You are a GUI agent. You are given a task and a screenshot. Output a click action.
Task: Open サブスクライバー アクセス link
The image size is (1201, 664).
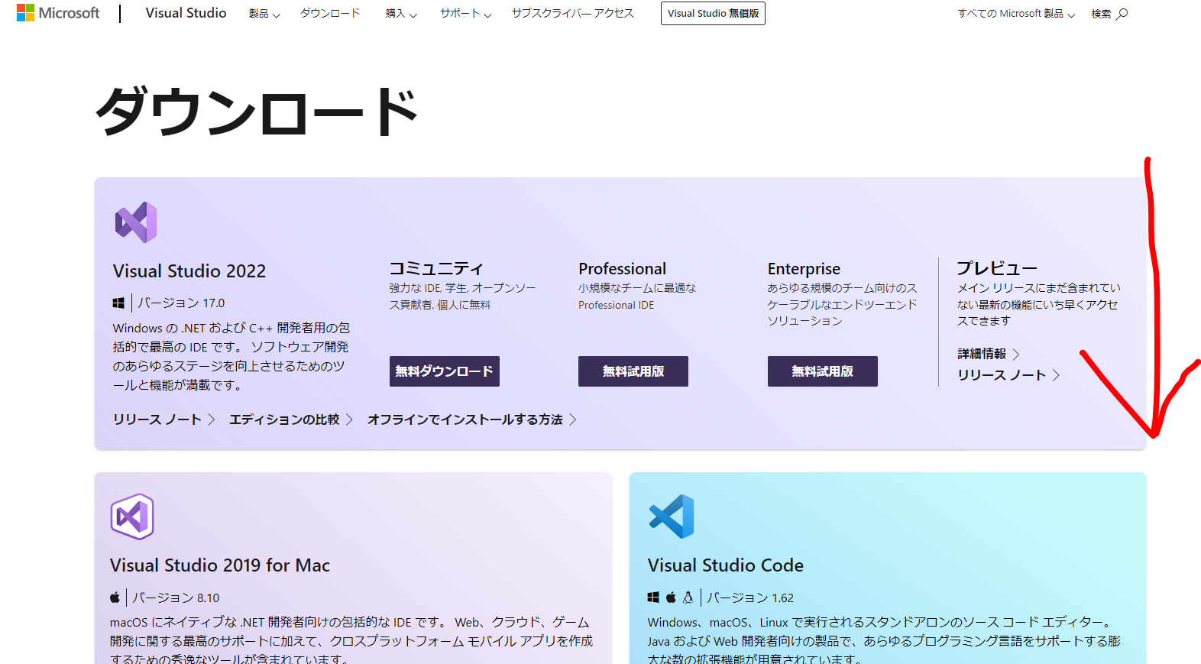point(572,13)
